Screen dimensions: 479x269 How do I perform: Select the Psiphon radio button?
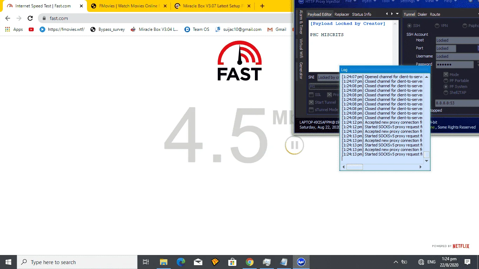click(465, 26)
